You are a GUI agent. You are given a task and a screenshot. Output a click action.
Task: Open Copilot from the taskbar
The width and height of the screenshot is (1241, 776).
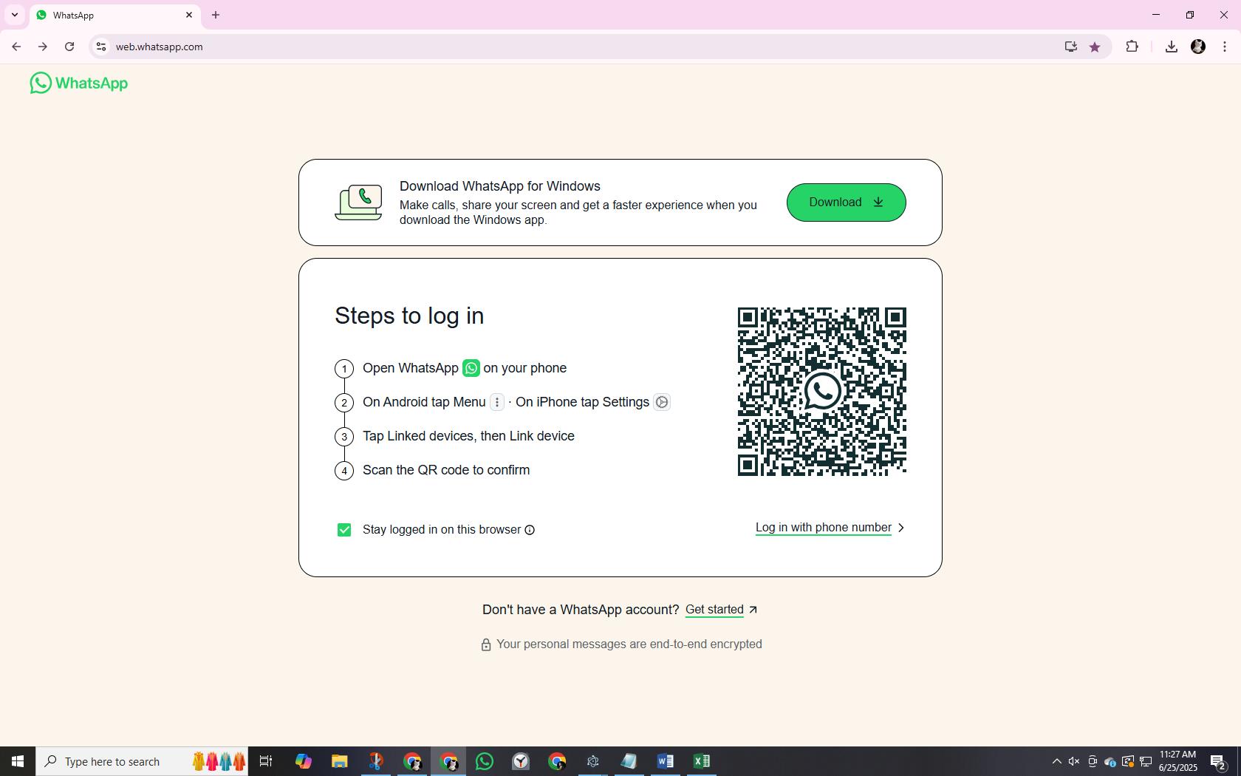[303, 761]
